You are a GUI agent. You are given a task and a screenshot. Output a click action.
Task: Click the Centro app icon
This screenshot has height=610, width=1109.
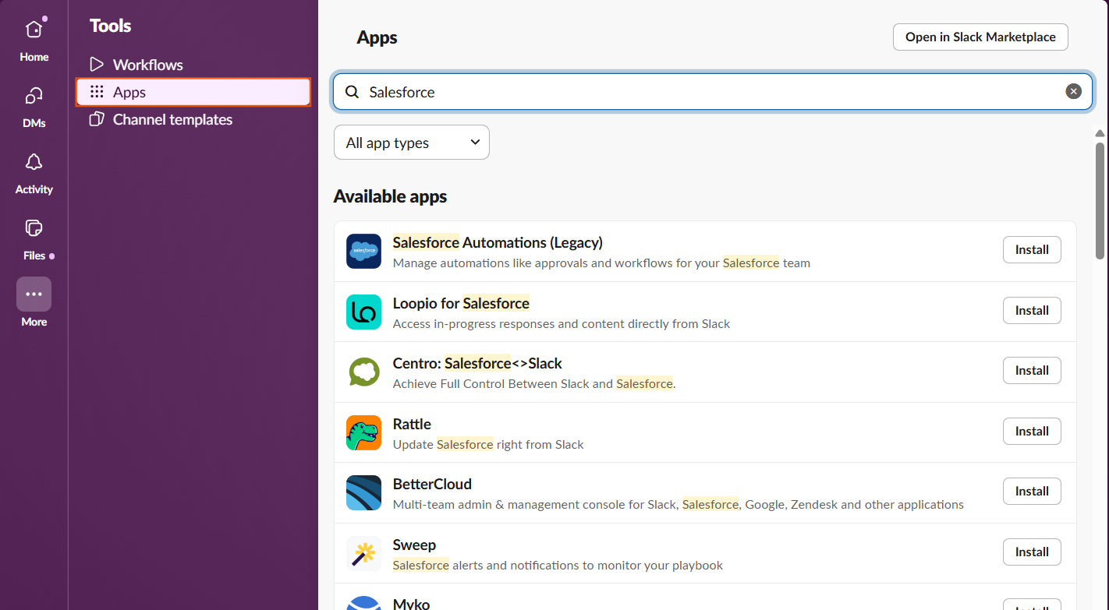(363, 372)
